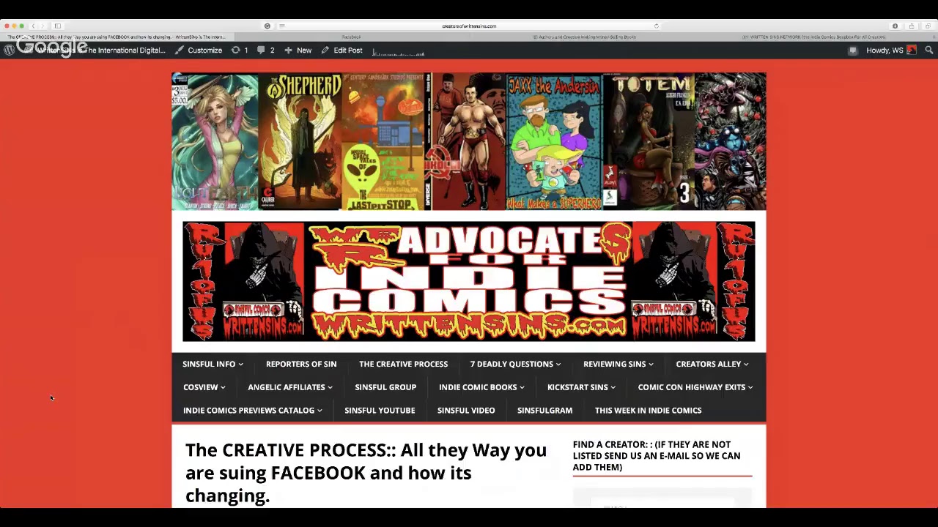Select Edit Post in admin bar
Image resolution: width=938 pixels, height=527 pixels.
coord(341,51)
